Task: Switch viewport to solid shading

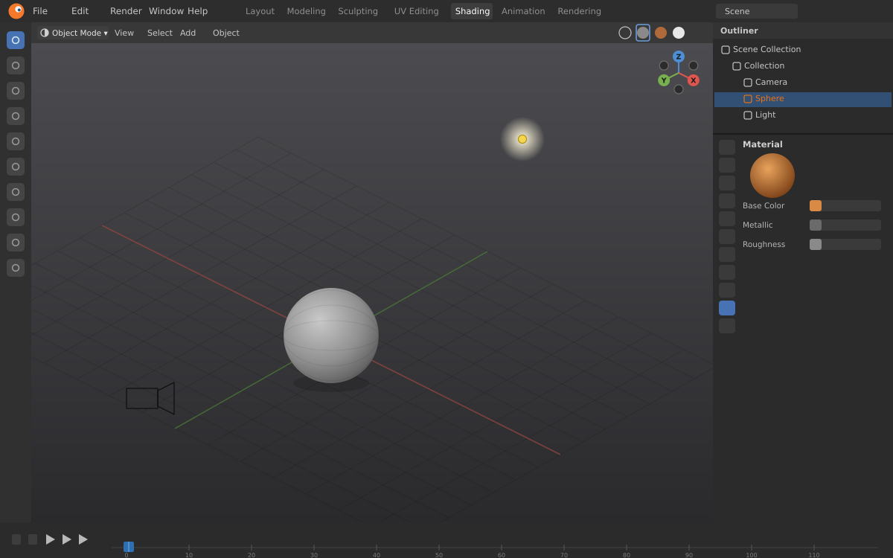Action: (x=643, y=33)
